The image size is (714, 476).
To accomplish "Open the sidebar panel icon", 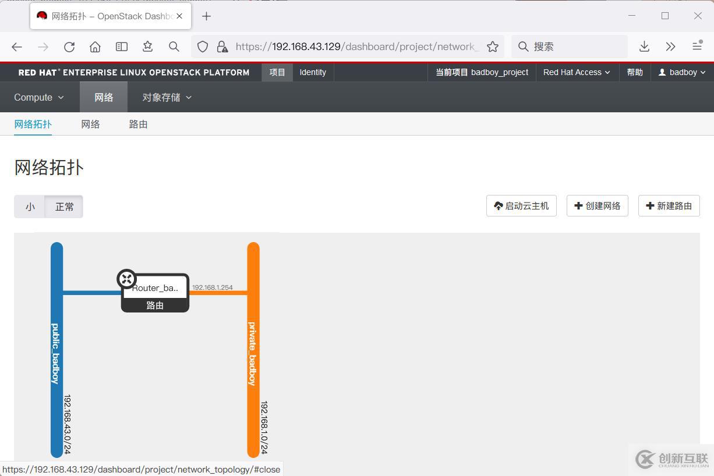I will 122,47.
